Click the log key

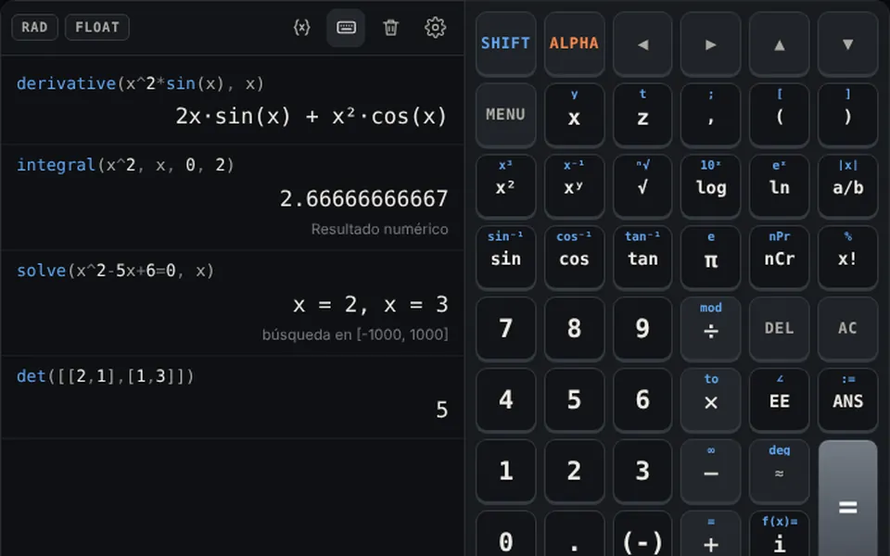(x=711, y=186)
